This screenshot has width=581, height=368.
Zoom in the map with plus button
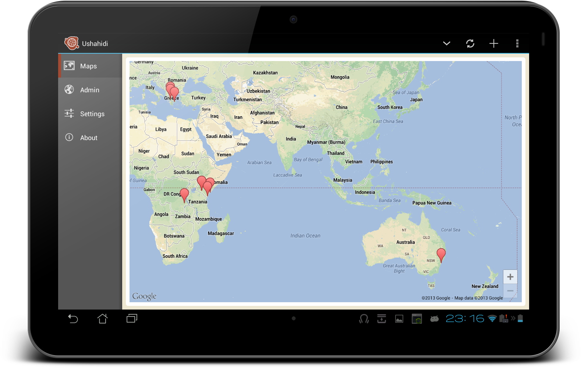click(x=510, y=277)
